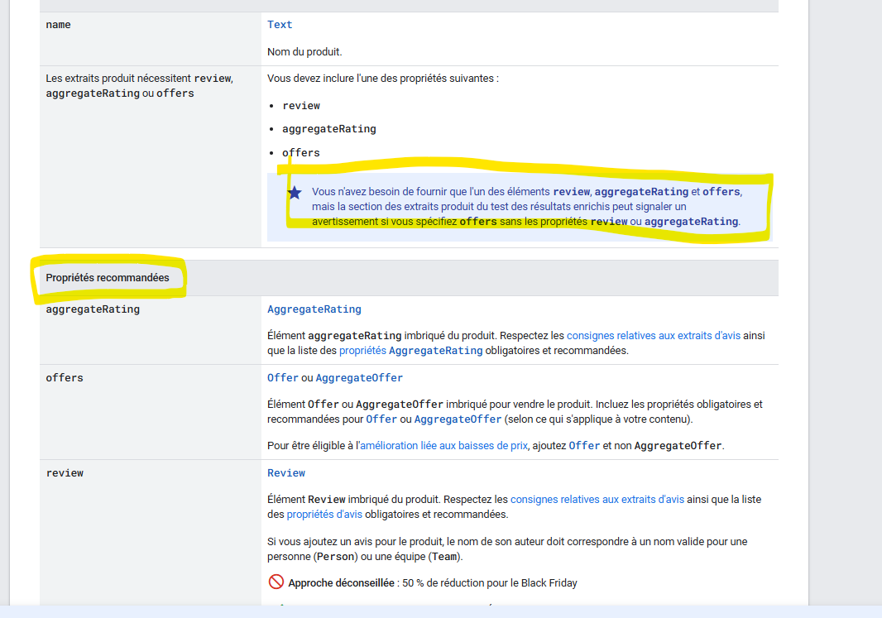Open the Text type link for name

280,25
